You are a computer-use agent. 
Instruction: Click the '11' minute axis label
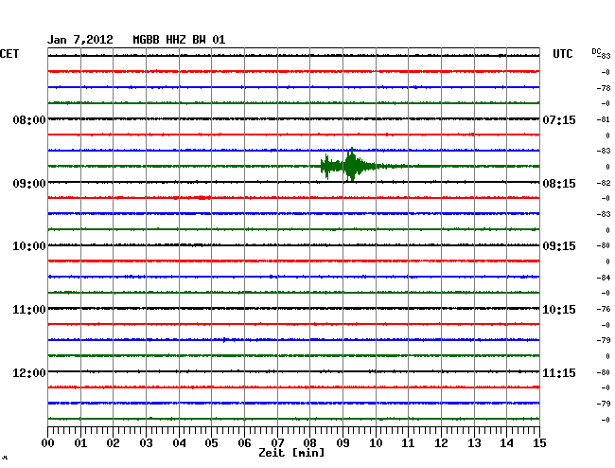point(408,442)
